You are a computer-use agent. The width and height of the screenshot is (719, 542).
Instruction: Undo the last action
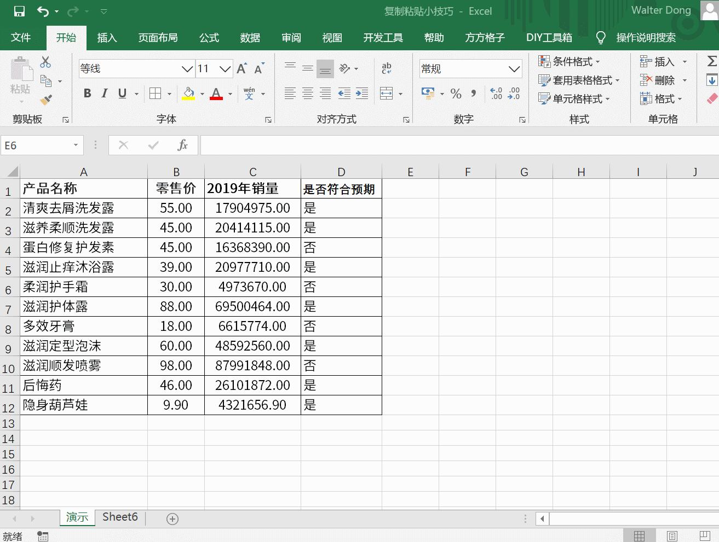click(x=43, y=11)
